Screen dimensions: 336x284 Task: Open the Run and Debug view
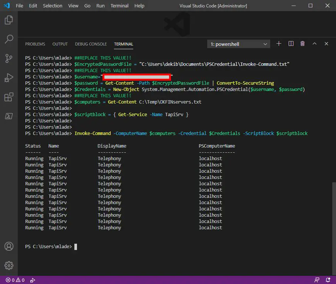[9, 78]
